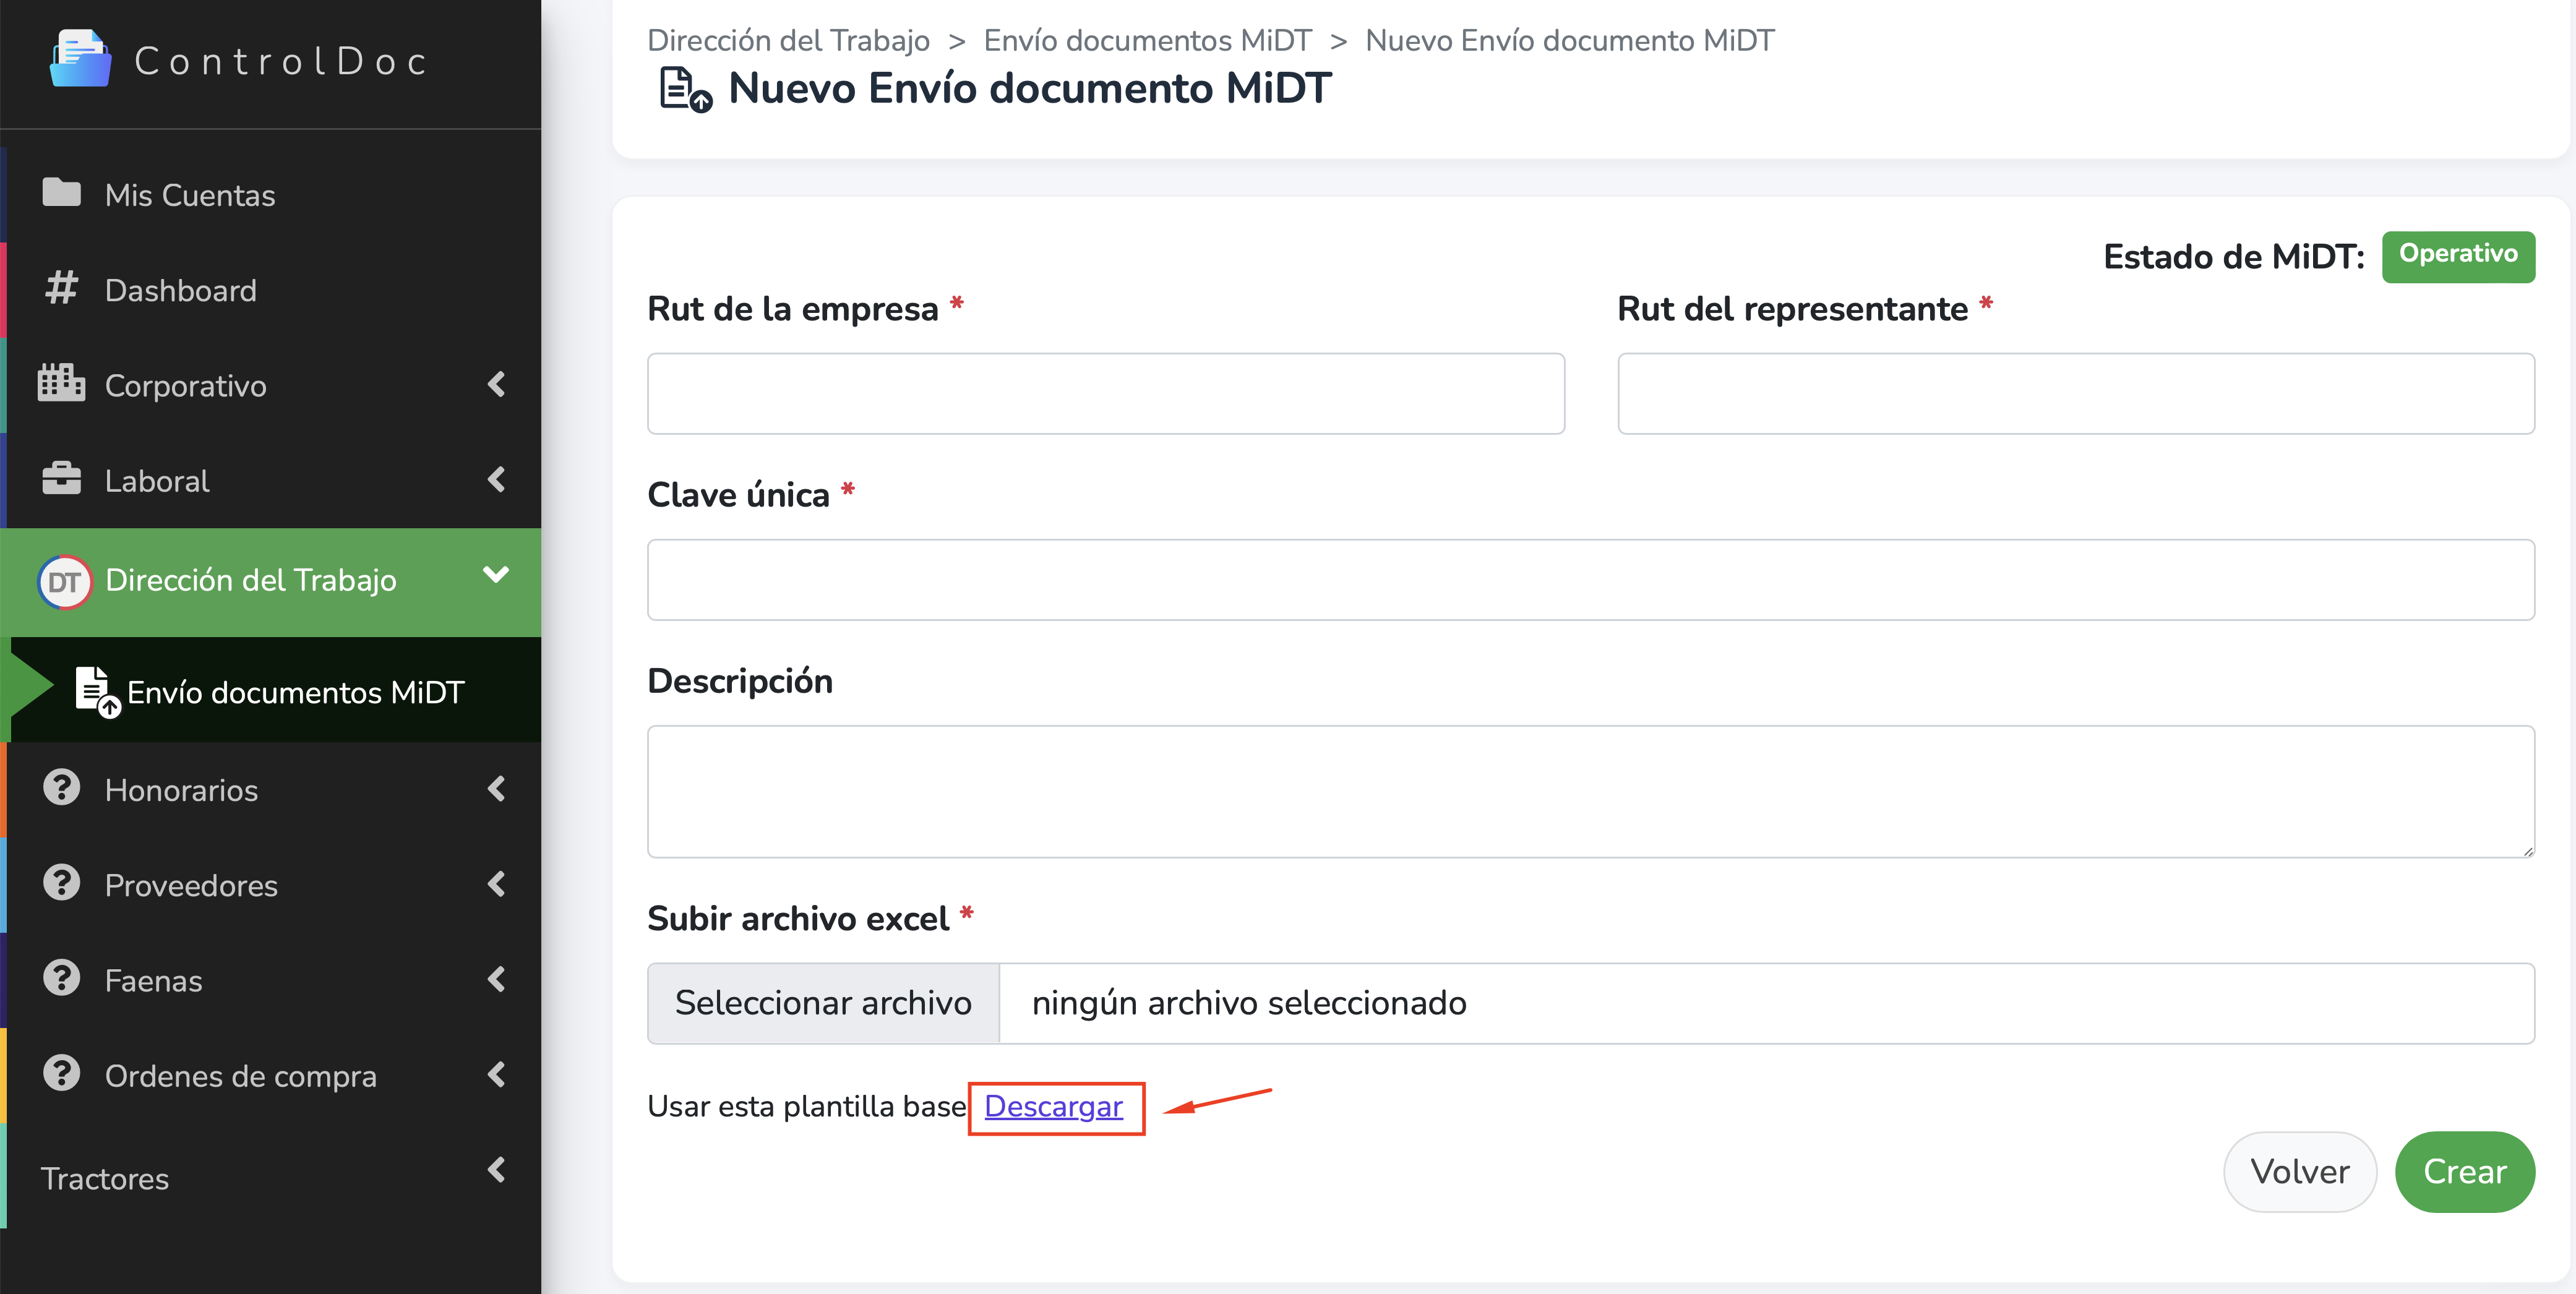
Task: Expand the Corporativo menu chevron
Action: [x=496, y=384]
